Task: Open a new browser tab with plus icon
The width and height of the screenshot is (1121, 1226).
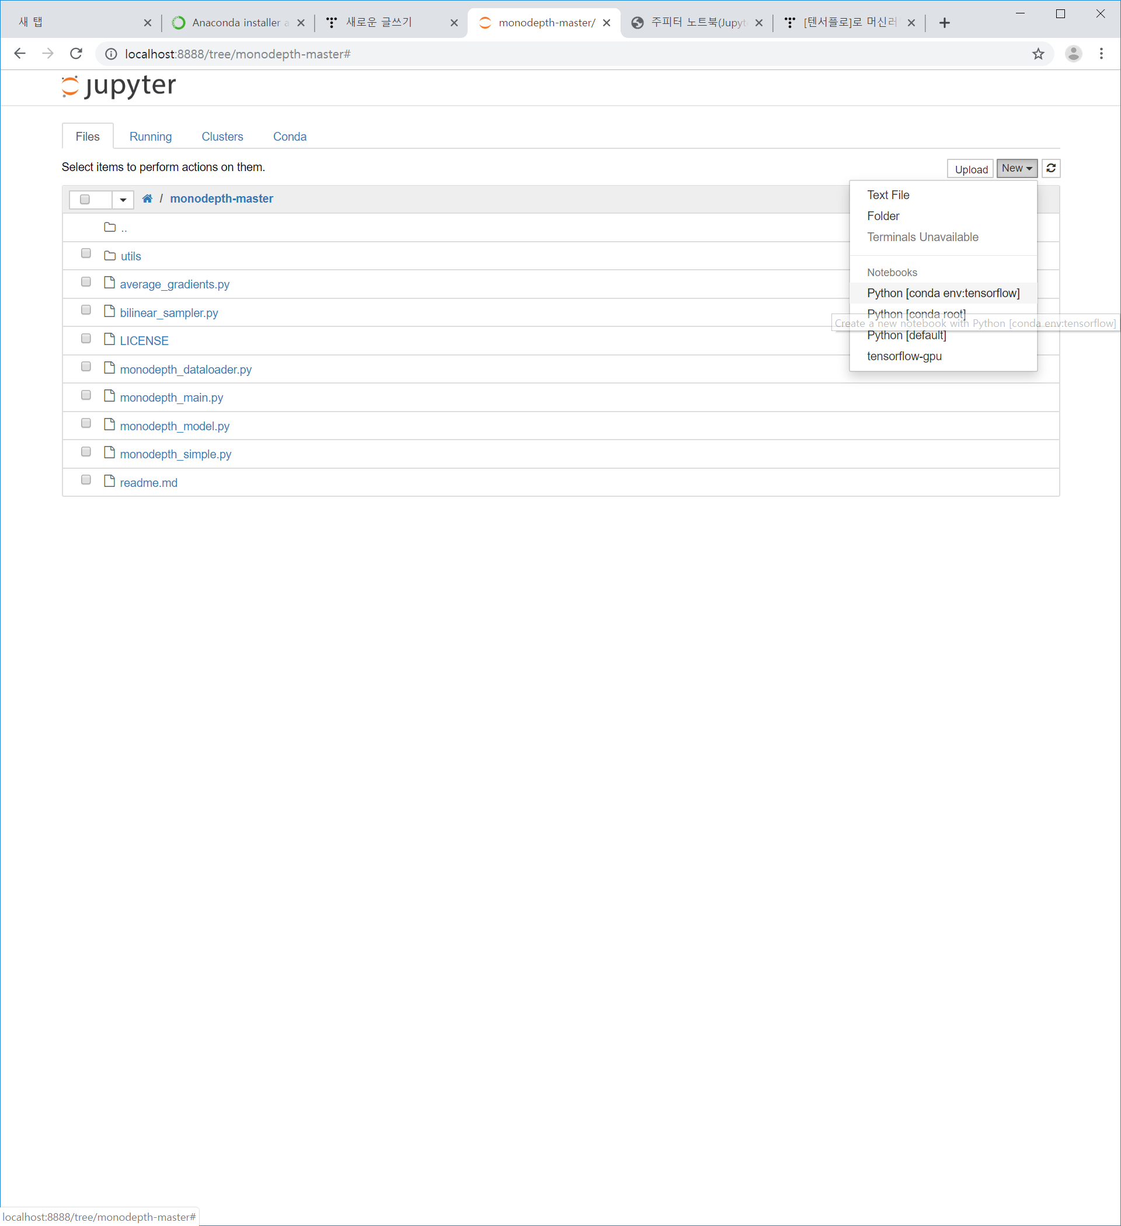Action: (x=944, y=23)
